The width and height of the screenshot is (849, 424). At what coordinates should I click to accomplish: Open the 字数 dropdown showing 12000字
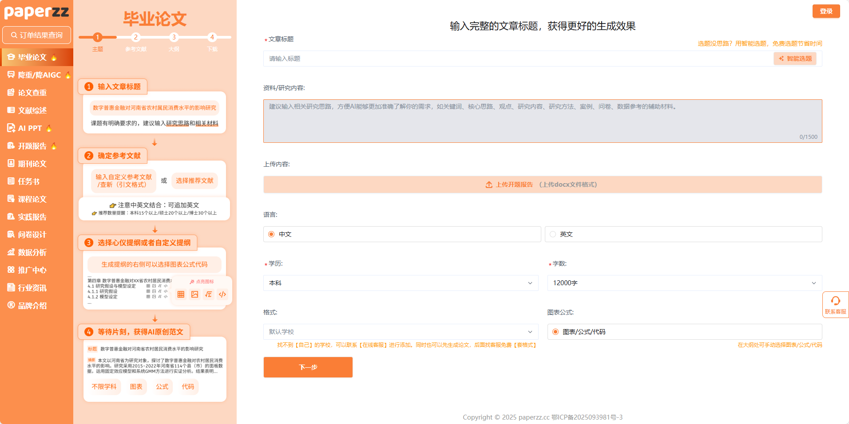684,283
